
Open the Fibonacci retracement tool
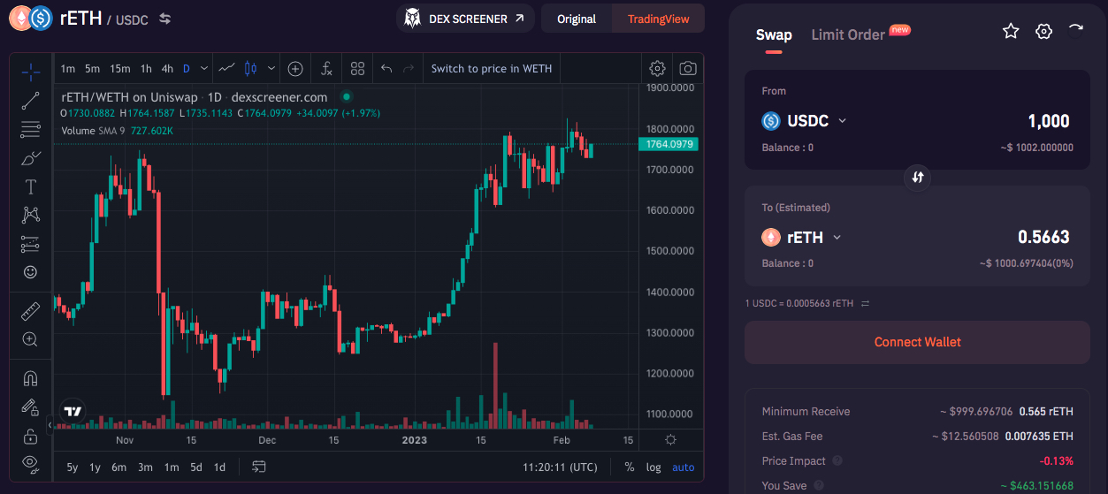pos(30,129)
